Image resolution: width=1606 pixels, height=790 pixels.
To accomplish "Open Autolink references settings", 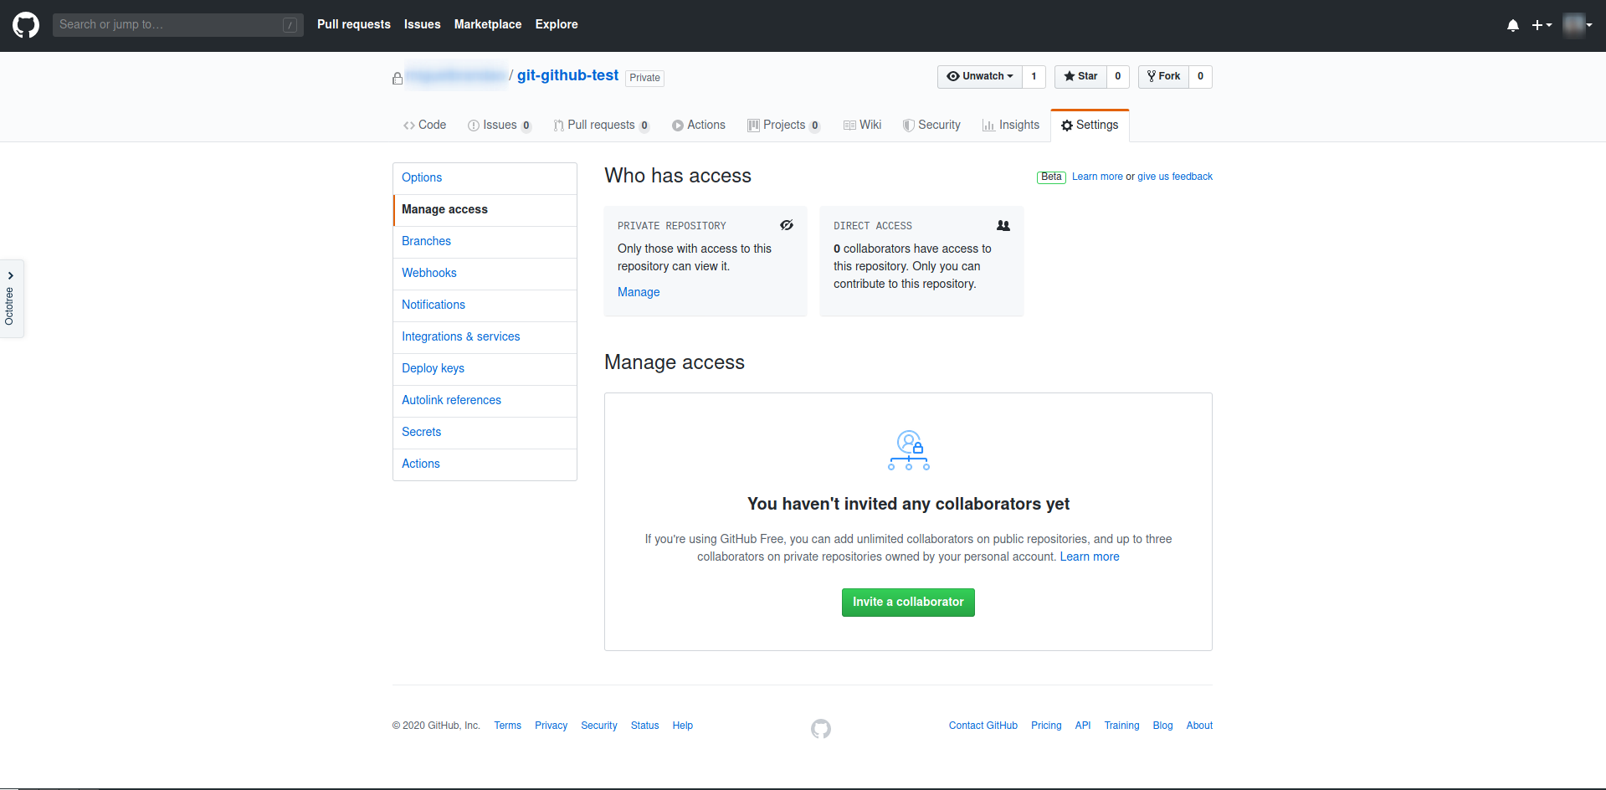I will click(x=485, y=400).
